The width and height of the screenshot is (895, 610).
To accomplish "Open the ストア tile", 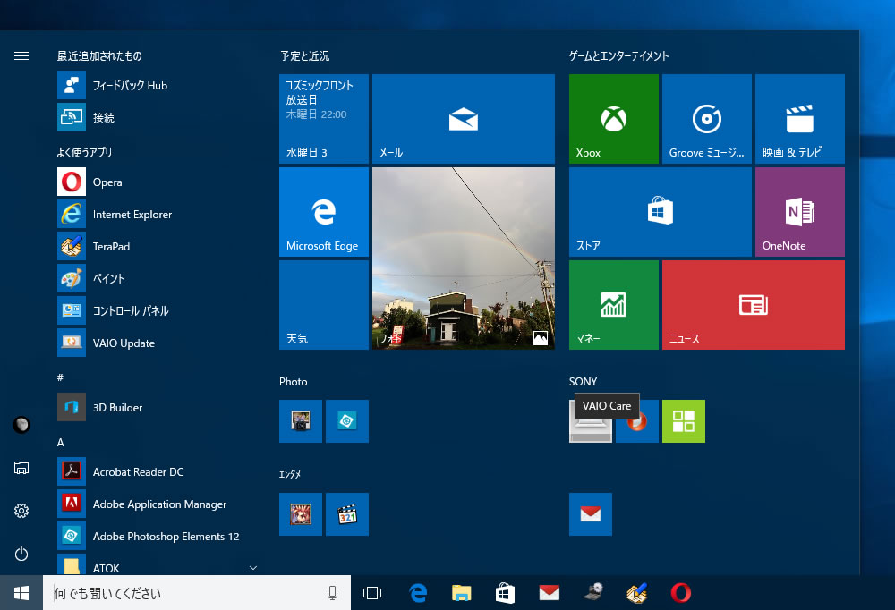I will click(660, 212).
